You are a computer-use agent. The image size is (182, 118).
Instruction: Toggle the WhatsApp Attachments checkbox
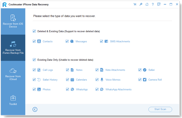point(97,89)
